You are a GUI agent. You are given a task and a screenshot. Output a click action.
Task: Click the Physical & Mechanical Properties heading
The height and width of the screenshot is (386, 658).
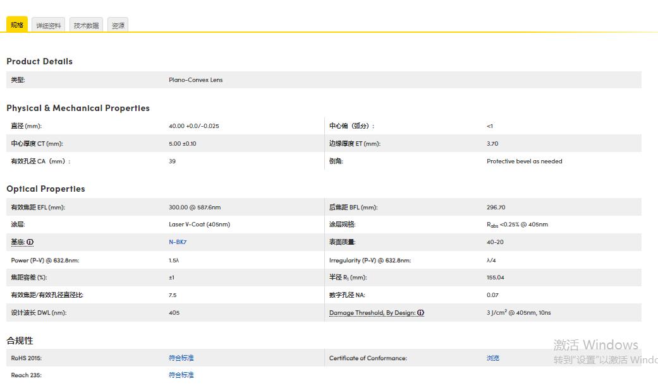click(x=78, y=108)
